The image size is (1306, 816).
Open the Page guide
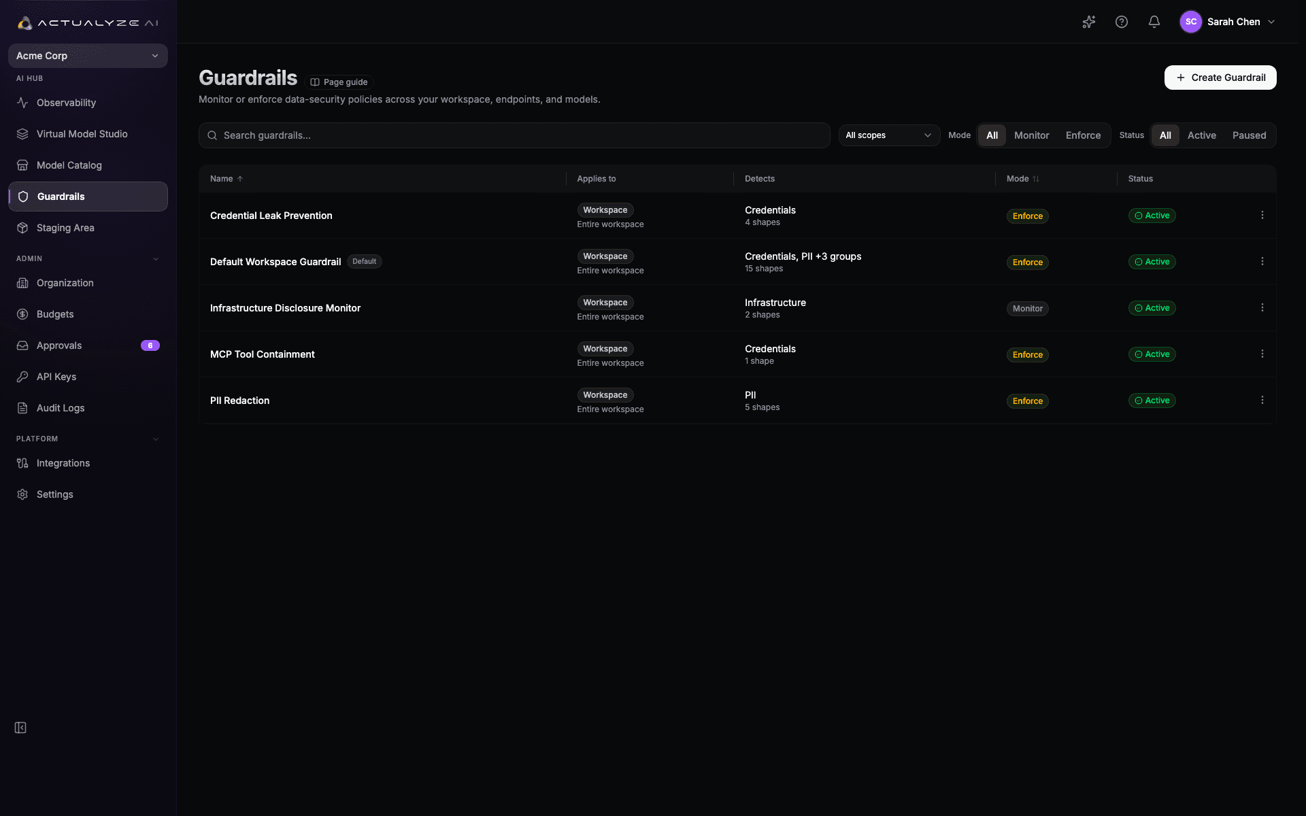click(x=339, y=82)
